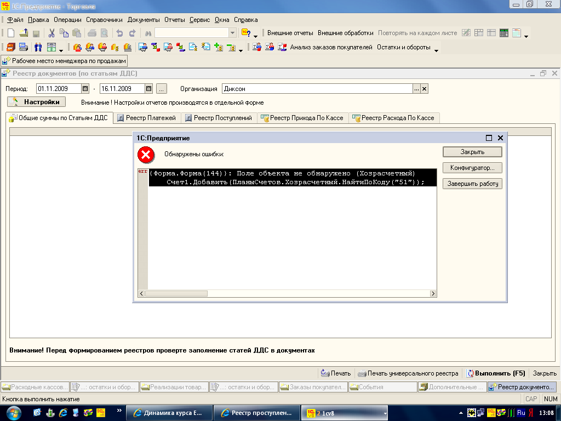The image size is (561, 421).
Task: Click Остатки и обороты toolbar button
Action: coord(404,47)
